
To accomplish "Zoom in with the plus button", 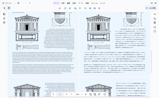I will (x=86, y=94).
